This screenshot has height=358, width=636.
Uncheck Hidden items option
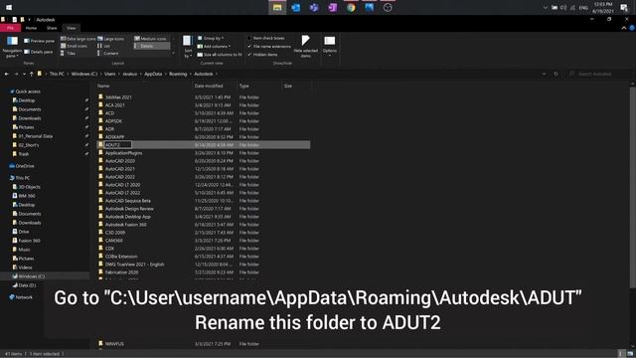point(262,55)
